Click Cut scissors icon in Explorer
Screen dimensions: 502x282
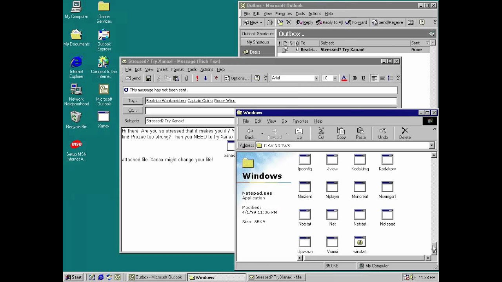coord(321,134)
